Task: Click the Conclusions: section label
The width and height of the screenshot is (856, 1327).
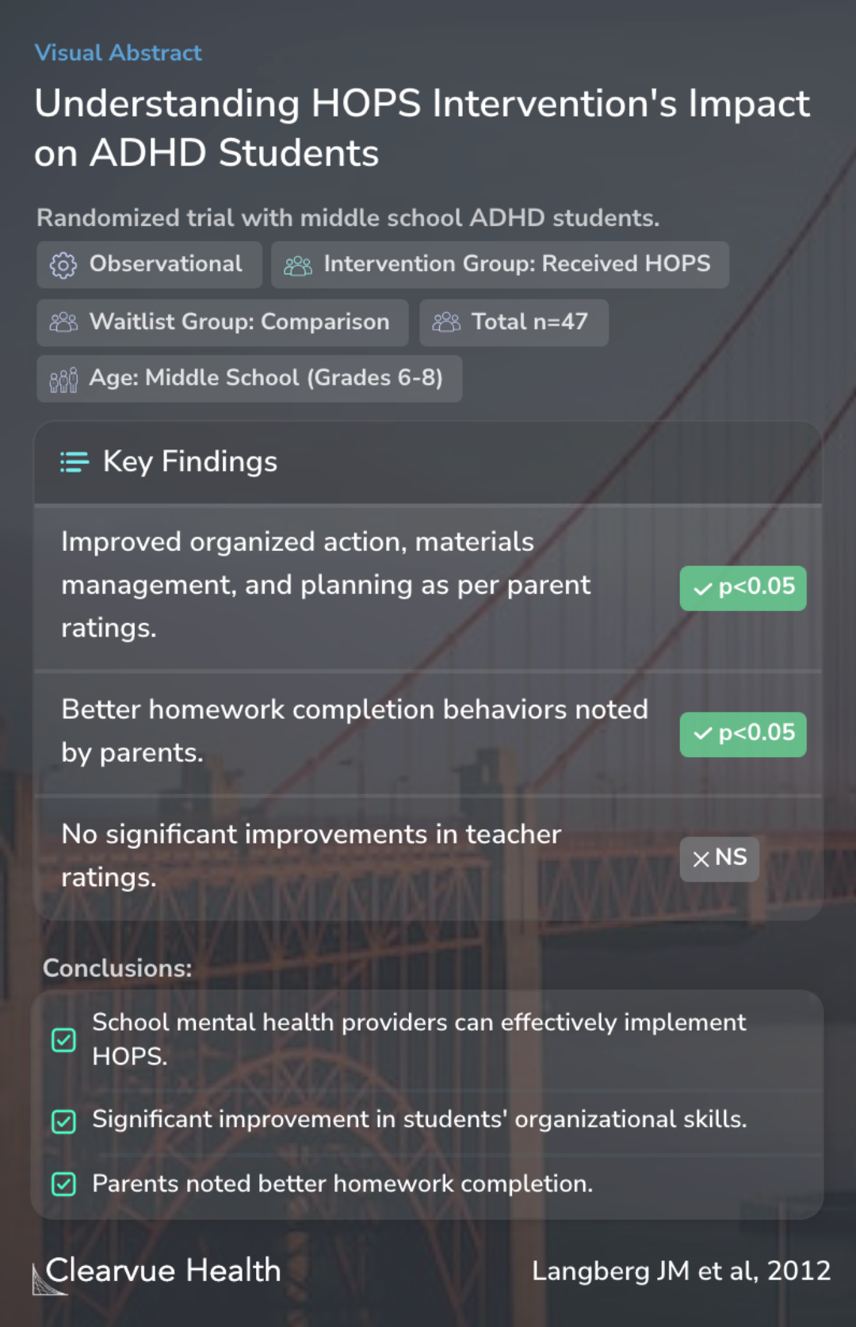Action: (117, 968)
